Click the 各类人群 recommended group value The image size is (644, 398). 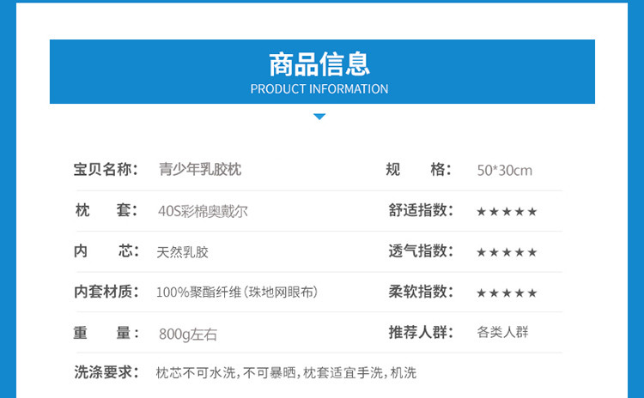502,332
